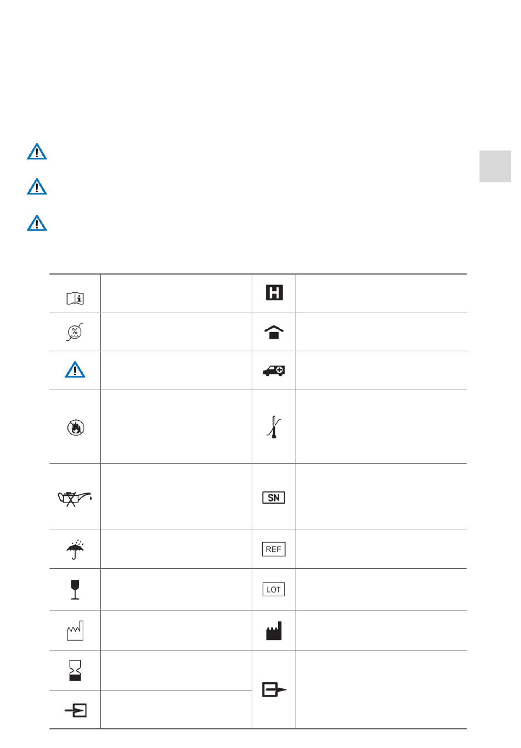Click the arrow exiting box symbol
The width and height of the screenshot is (521, 748).
pos(274,689)
